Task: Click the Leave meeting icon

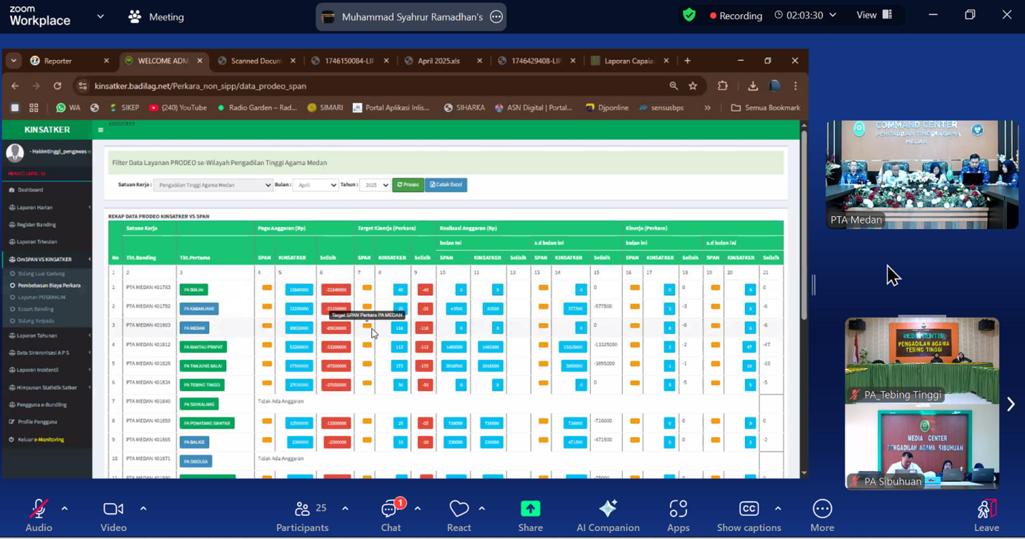Action: point(986,509)
